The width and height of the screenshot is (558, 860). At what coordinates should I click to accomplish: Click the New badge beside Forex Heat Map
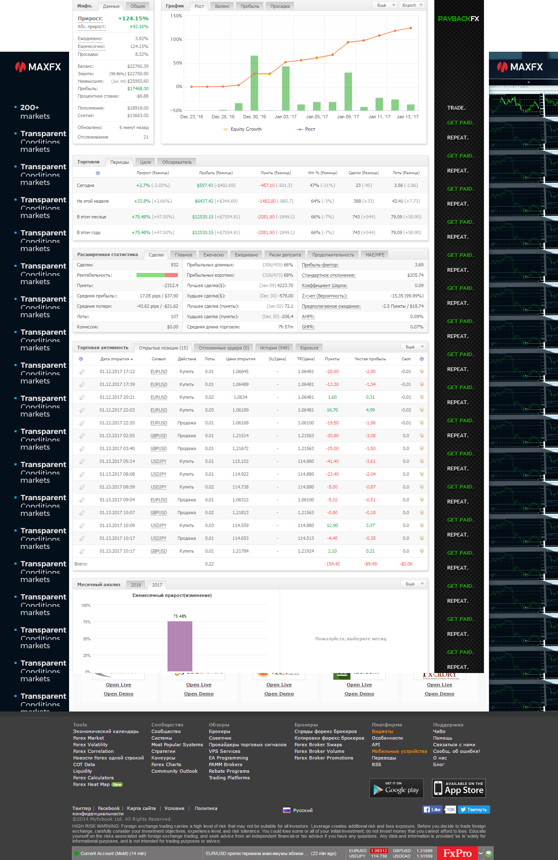(x=117, y=784)
